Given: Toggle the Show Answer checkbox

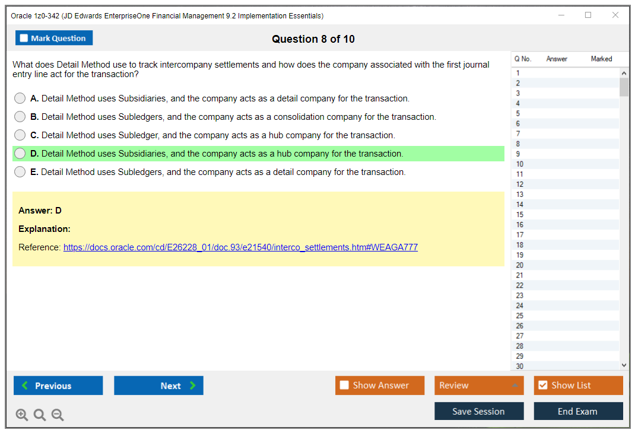Looking at the screenshot, I should [x=344, y=386].
